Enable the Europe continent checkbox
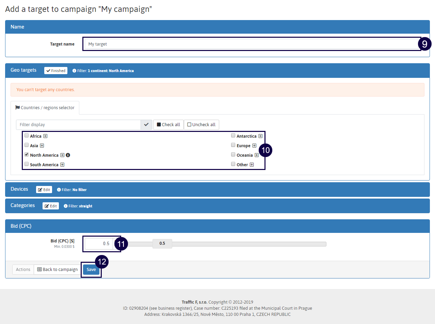 pyautogui.click(x=233, y=145)
